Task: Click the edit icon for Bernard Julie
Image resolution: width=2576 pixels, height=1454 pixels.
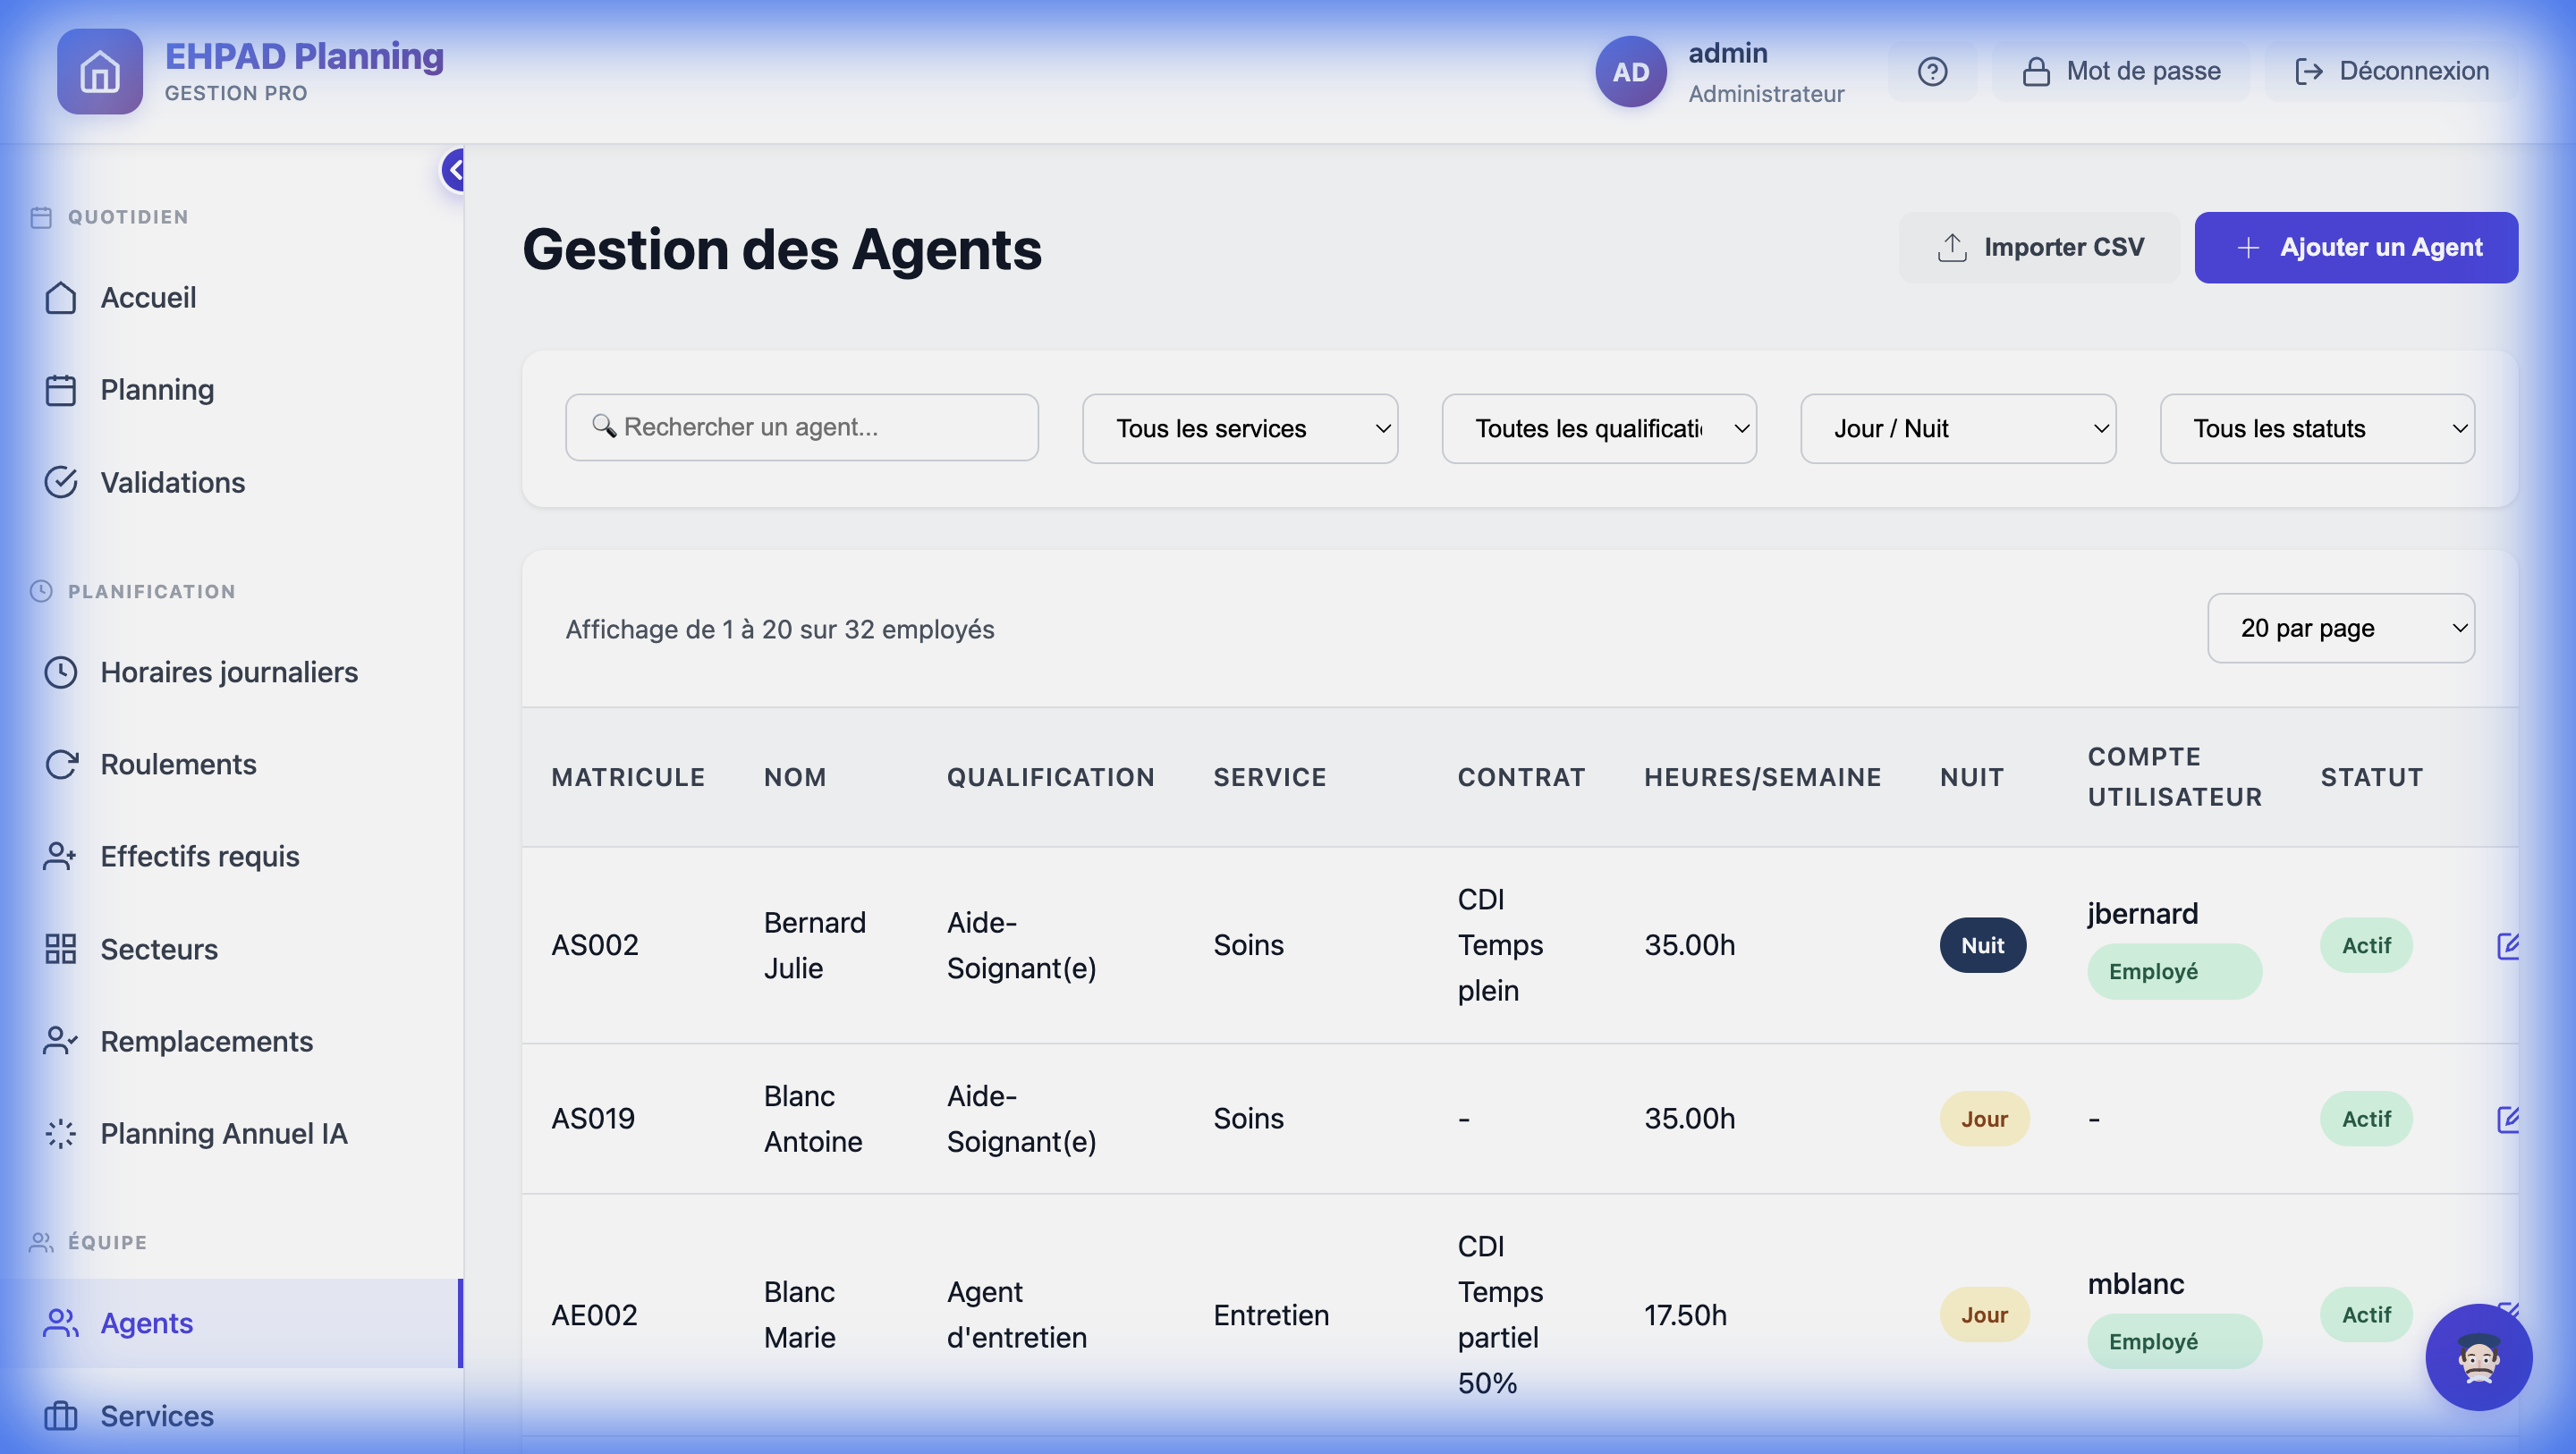Action: (2510, 945)
